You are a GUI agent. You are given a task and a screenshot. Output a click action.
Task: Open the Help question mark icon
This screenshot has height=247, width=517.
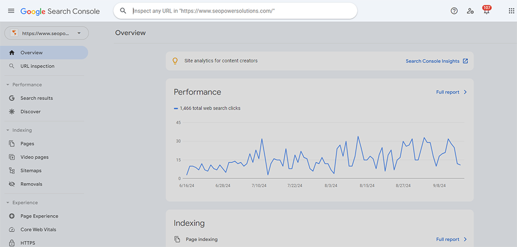click(454, 11)
